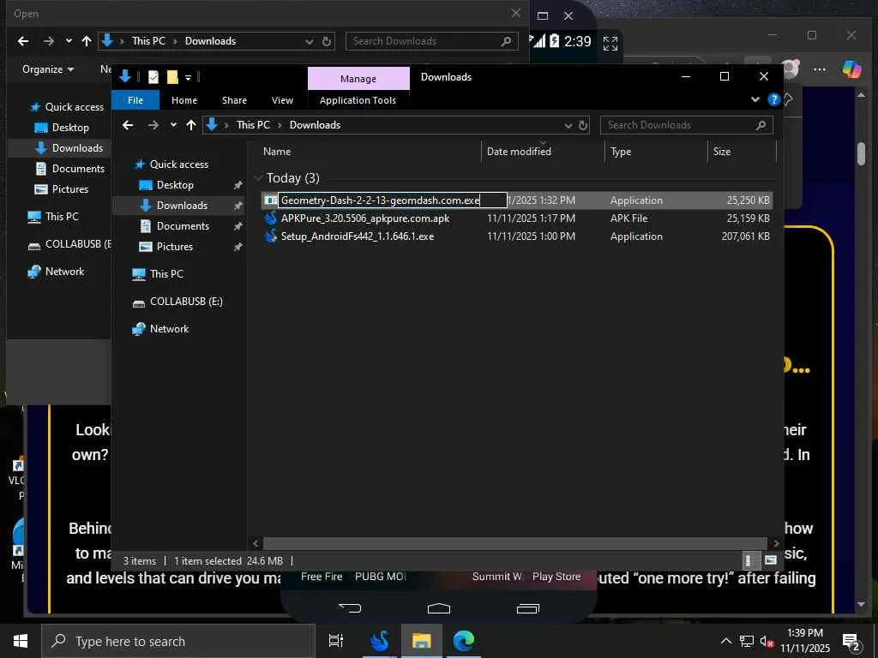Open Documents in Explorer navigation pane
Viewport: 878px width, 658px height.
click(x=183, y=226)
